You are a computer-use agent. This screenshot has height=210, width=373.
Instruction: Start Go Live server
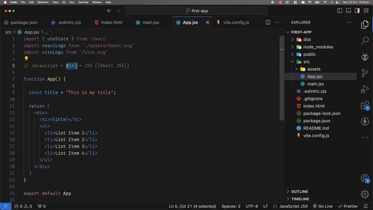(x=322, y=206)
